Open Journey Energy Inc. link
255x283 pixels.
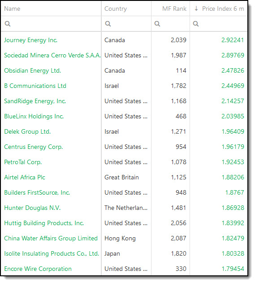click(31, 40)
